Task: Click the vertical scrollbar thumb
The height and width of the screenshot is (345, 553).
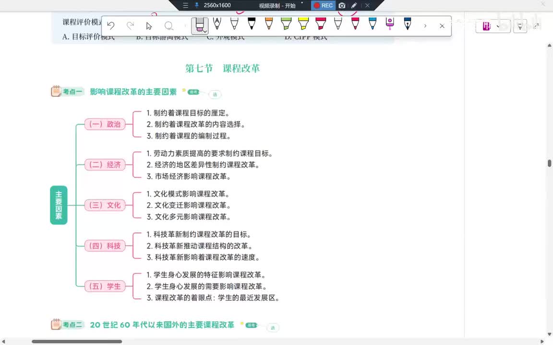Action: click(550, 163)
